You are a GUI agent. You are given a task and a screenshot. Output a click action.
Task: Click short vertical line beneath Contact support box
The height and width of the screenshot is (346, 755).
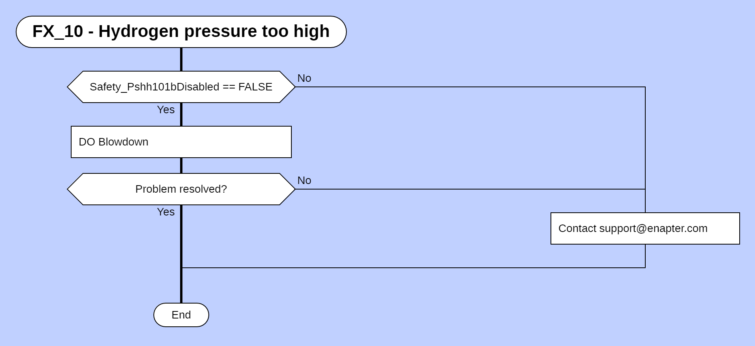click(x=645, y=256)
